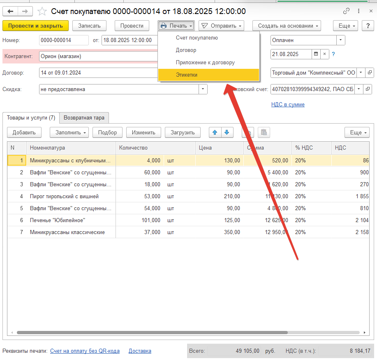Viewport: 377px width, 361px height.
Task: Paste rows from clipboard icon
Action: [x=264, y=132]
